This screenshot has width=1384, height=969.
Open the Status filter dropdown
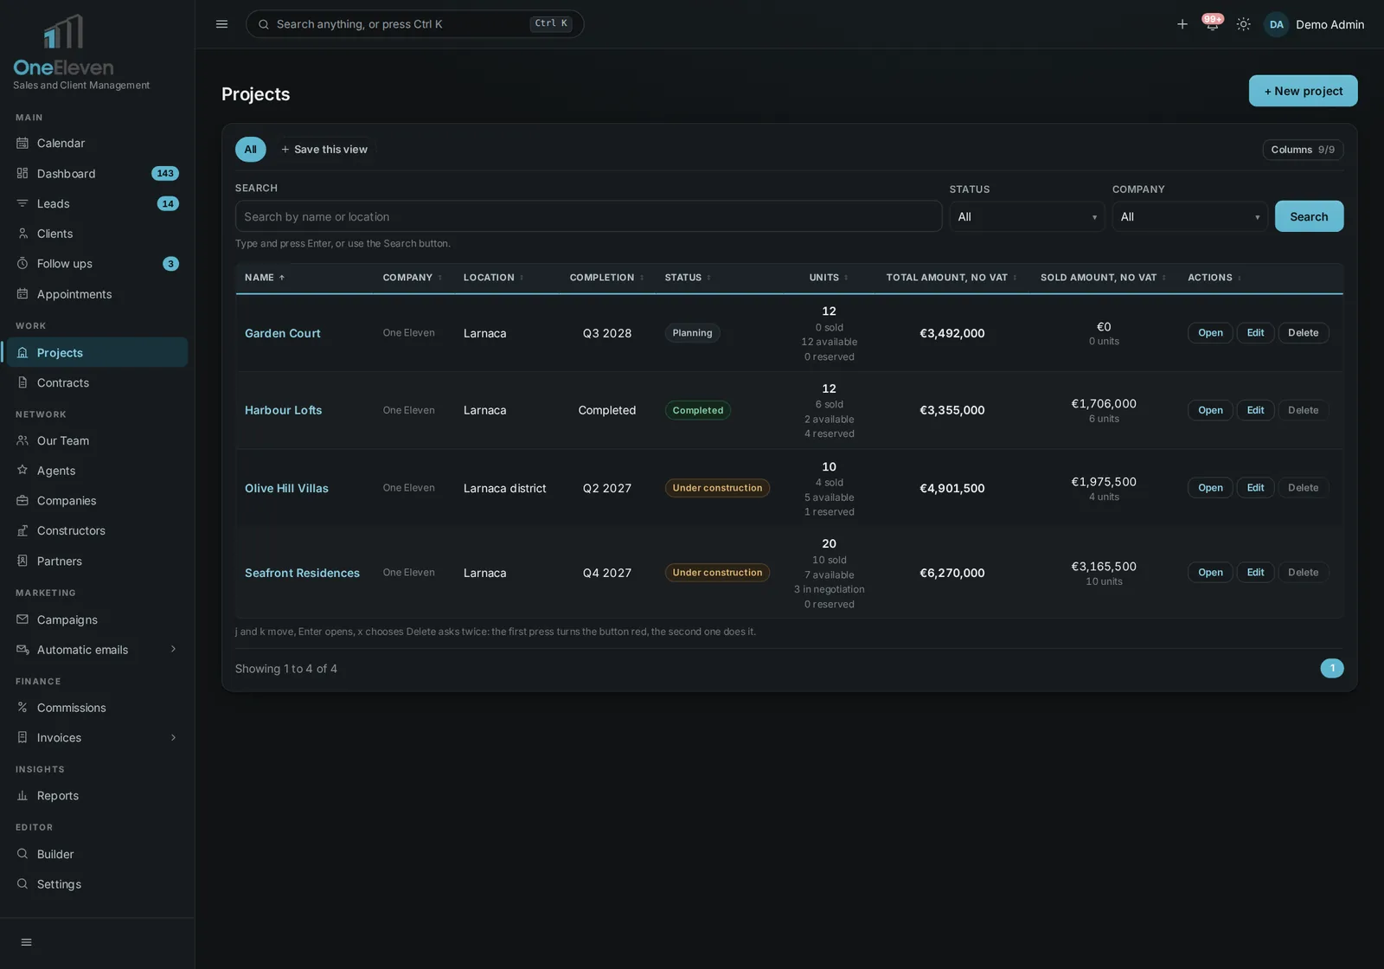[1027, 216]
